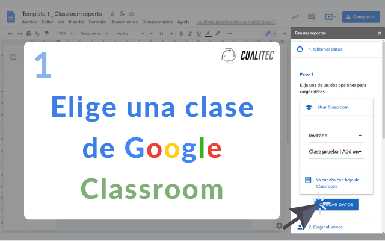Open the Ver menu
The width and height of the screenshot is (385, 241).
pos(61,22)
